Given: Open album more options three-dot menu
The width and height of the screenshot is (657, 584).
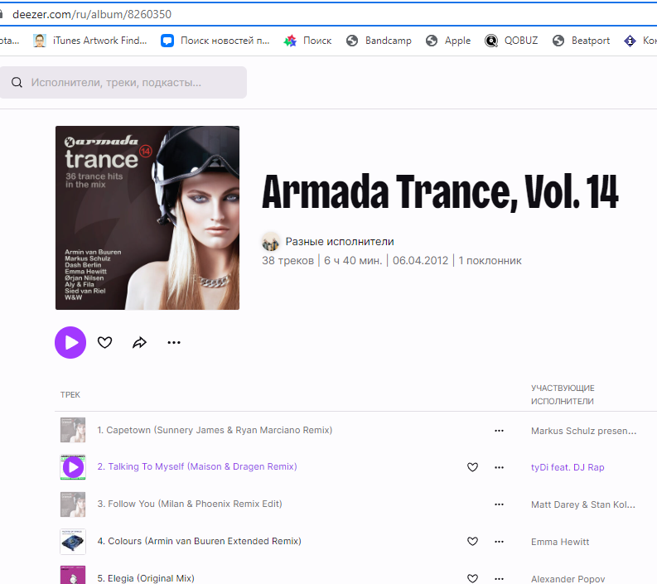Looking at the screenshot, I should tap(174, 342).
